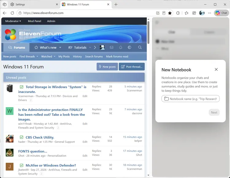Screen dimensions: 230x178
Task: Close the New Notebook dialog
Action: click(216, 70)
